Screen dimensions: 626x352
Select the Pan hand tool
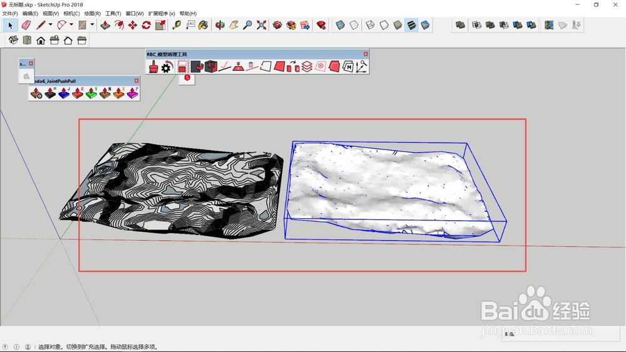pos(233,26)
